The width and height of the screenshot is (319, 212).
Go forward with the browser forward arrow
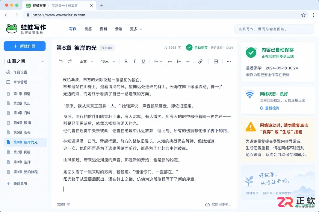point(16,15)
